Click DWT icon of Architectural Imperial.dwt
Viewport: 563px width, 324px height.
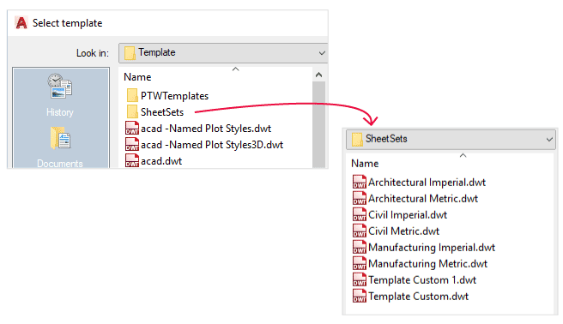point(359,182)
